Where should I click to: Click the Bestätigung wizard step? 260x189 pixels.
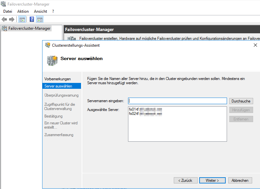coord(53,116)
